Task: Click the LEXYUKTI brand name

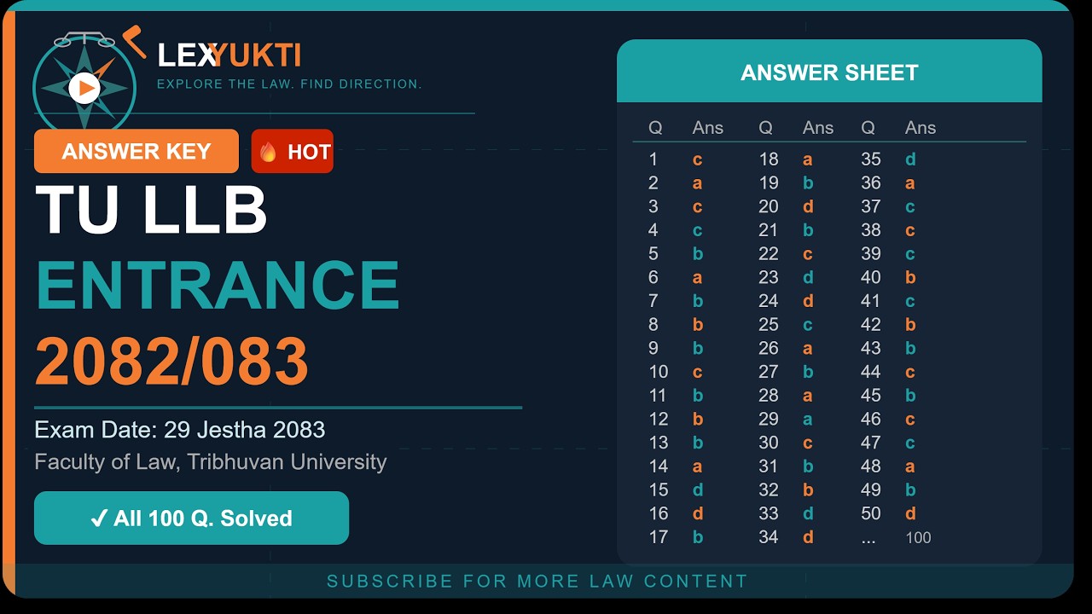Action: pyautogui.click(x=229, y=55)
